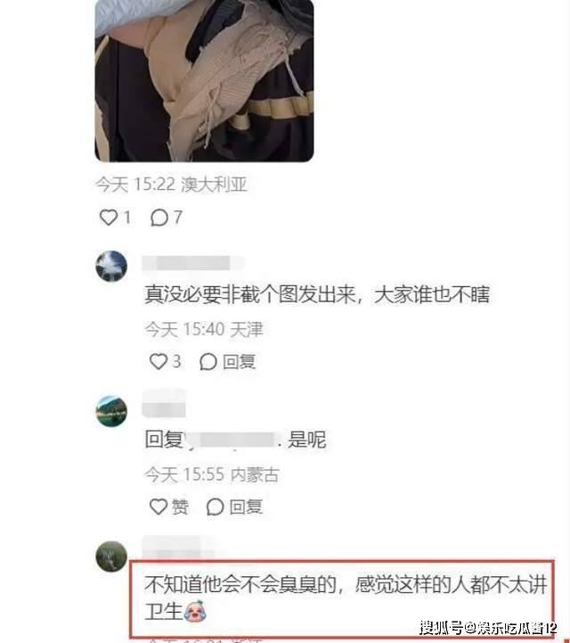Open blurred username of second commenter
This screenshot has width=570, height=643.
point(164,404)
